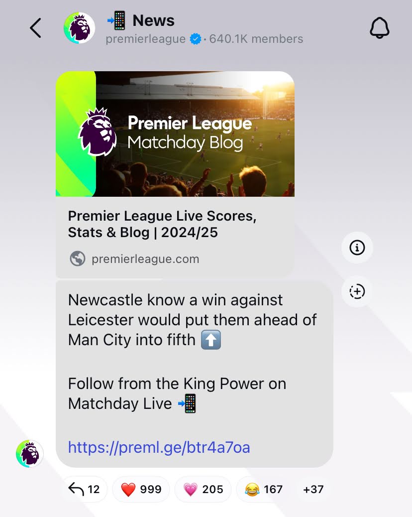Open the premierleague community name
Screen dimensions: 412x517
(x=146, y=39)
